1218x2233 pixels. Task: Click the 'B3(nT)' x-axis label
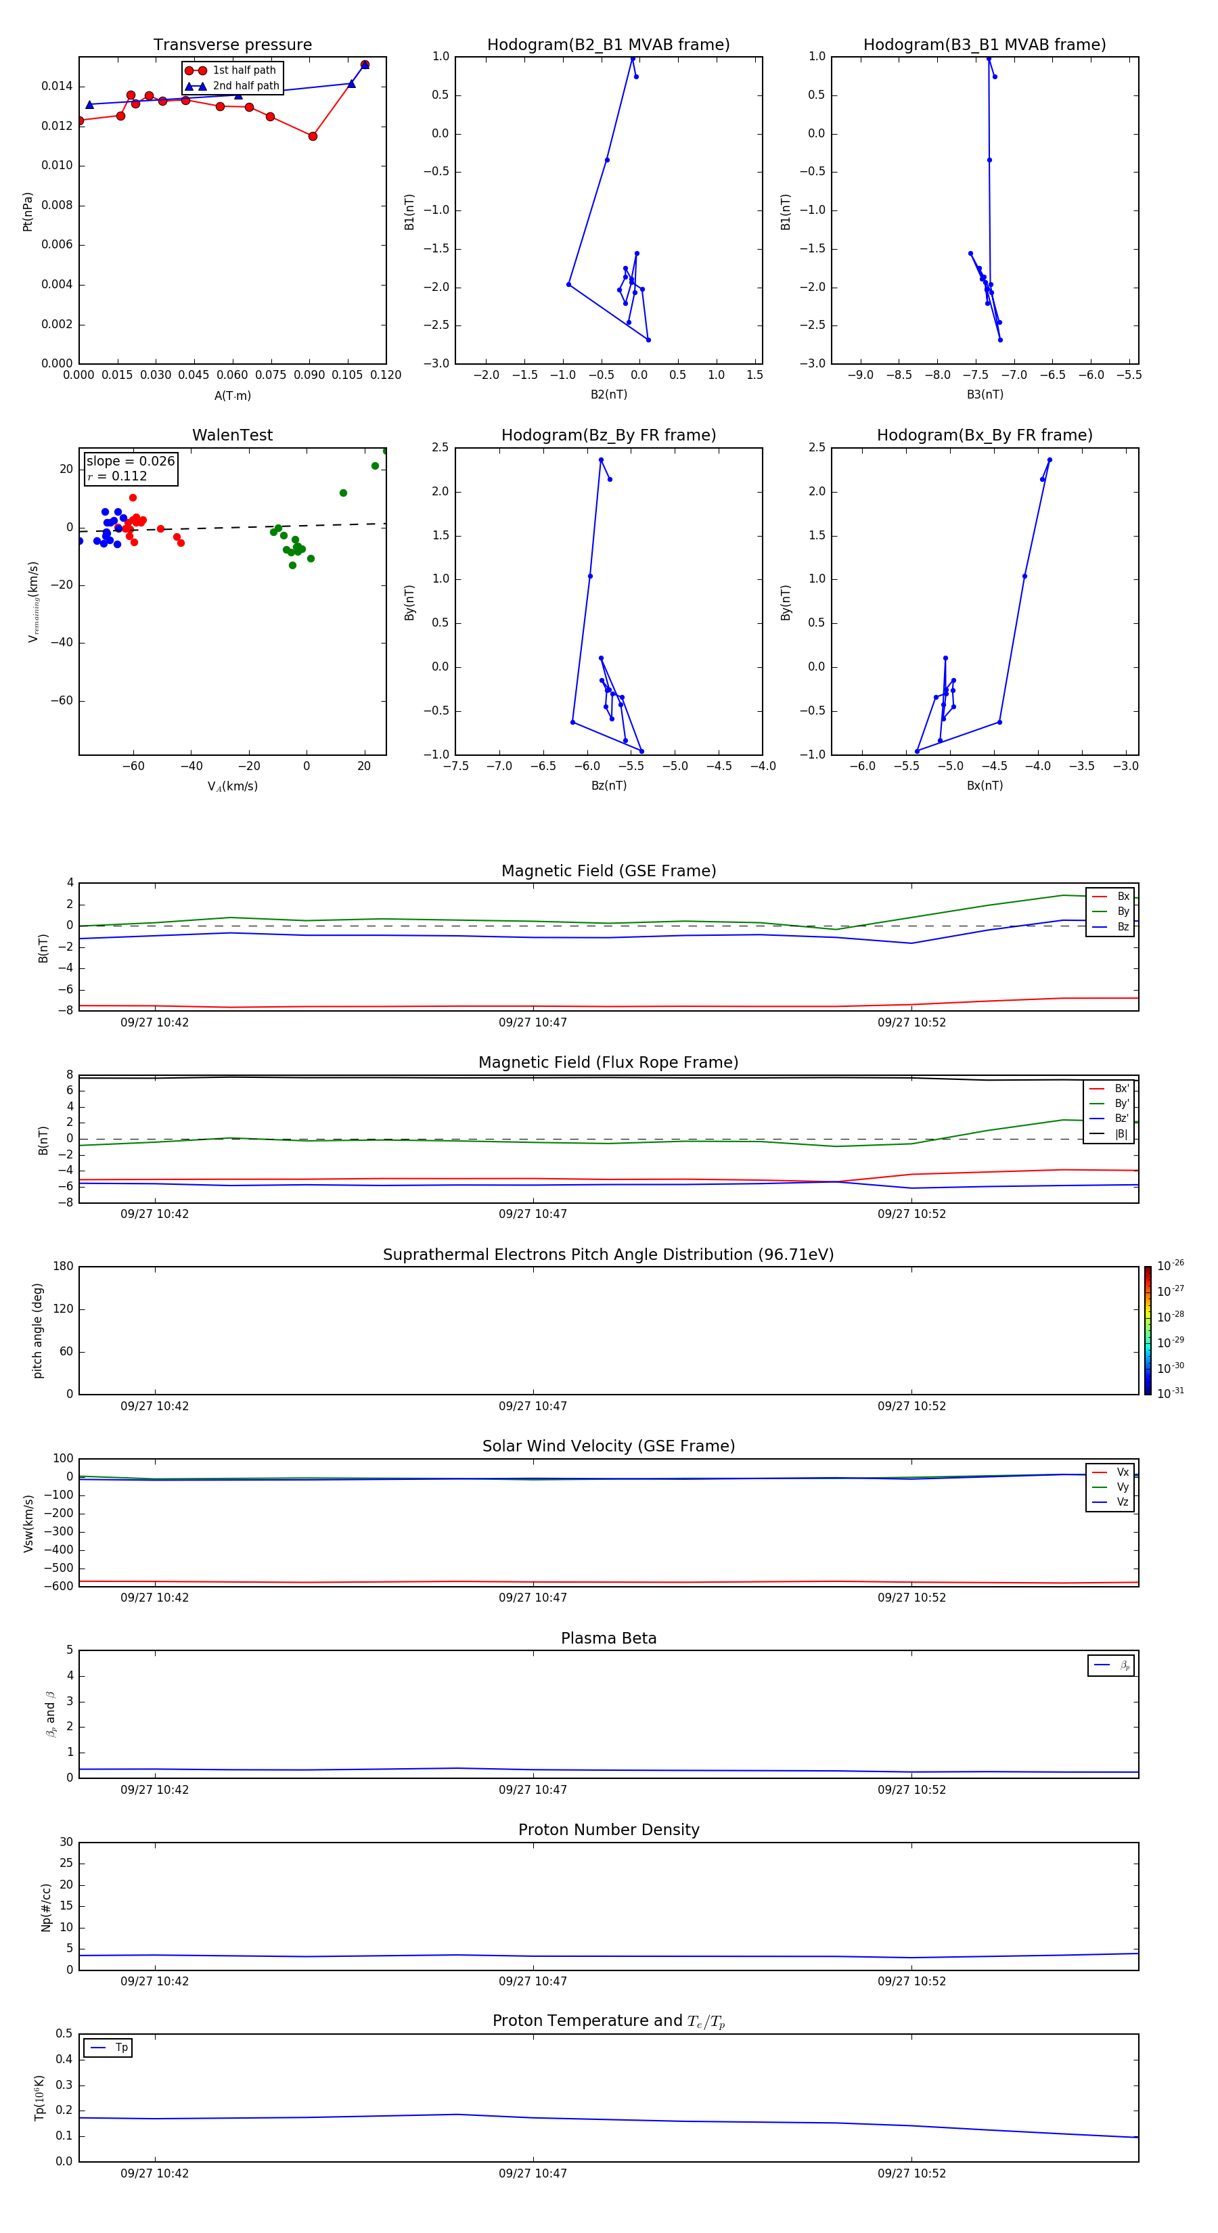coord(985,394)
